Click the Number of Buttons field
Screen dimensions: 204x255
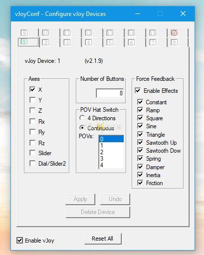(x=110, y=93)
